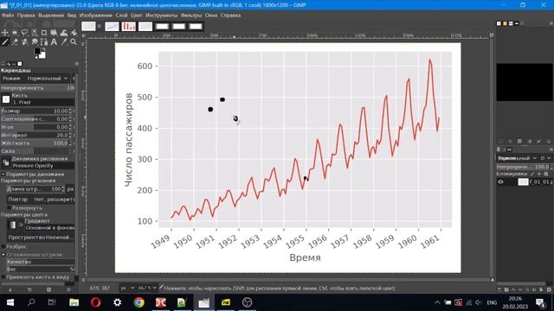Open the paint dynamics icon selector
The image size is (554, 311).
pos(6,162)
